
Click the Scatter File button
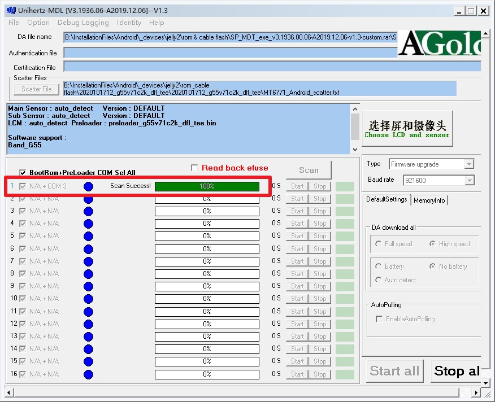37,89
